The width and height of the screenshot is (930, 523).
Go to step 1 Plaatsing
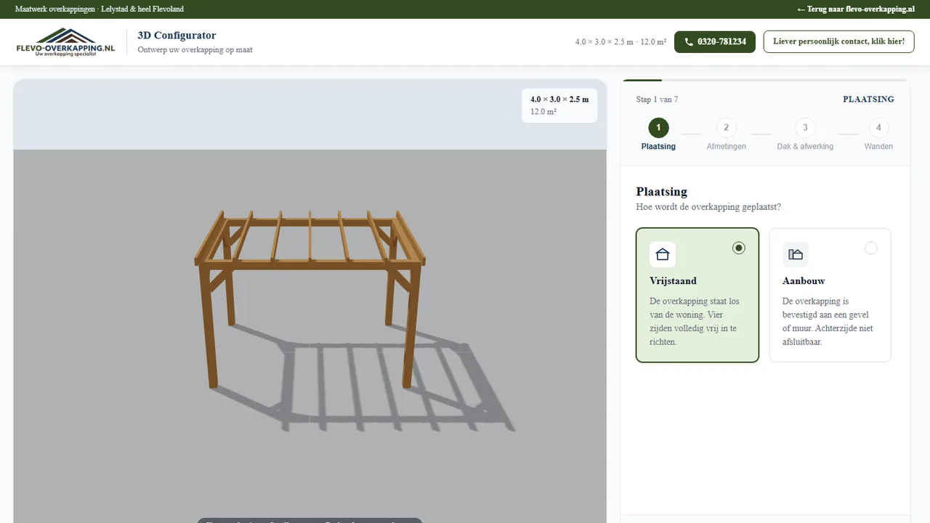pos(658,134)
